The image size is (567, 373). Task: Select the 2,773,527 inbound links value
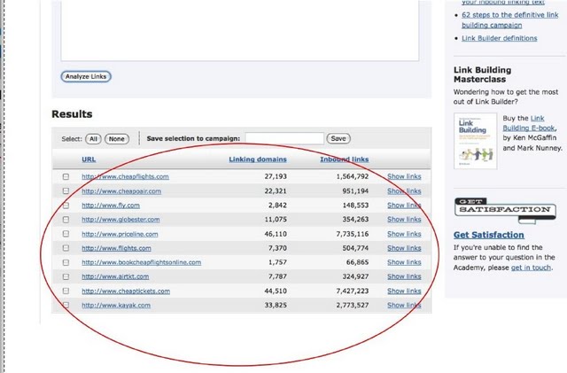tap(353, 305)
